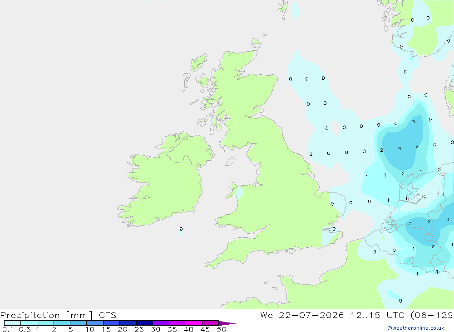Click the arrow tip above 50 on legend
Viewport: 454px width, 332px height.
pyautogui.click(x=227, y=323)
